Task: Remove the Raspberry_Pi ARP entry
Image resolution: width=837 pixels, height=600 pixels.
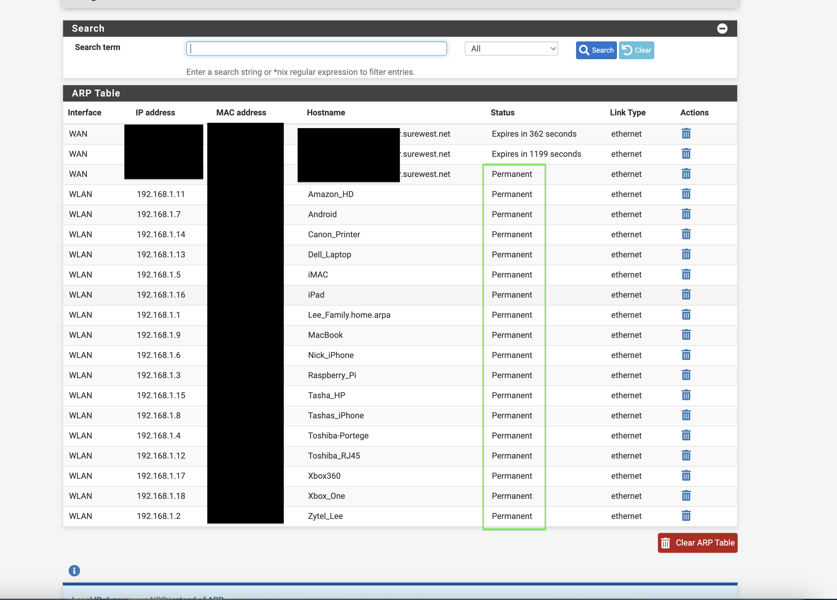Action: click(686, 375)
